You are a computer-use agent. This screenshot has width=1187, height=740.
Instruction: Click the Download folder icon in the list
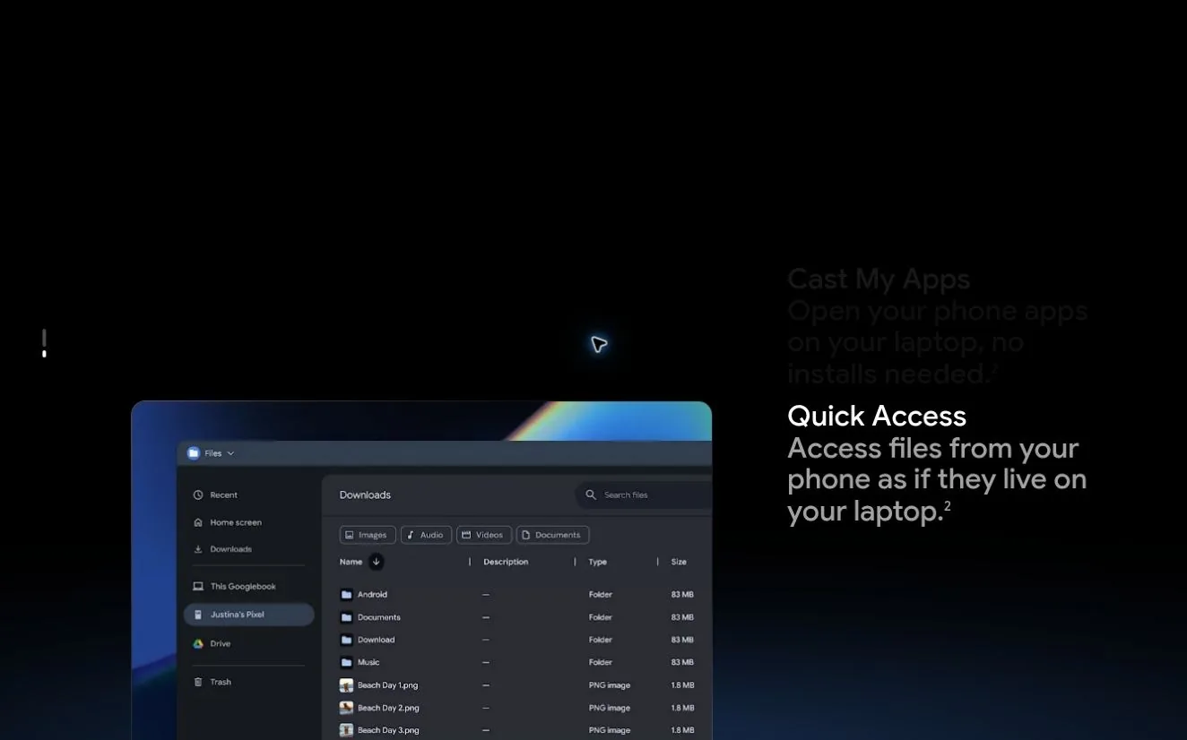(x=346, y=640)
